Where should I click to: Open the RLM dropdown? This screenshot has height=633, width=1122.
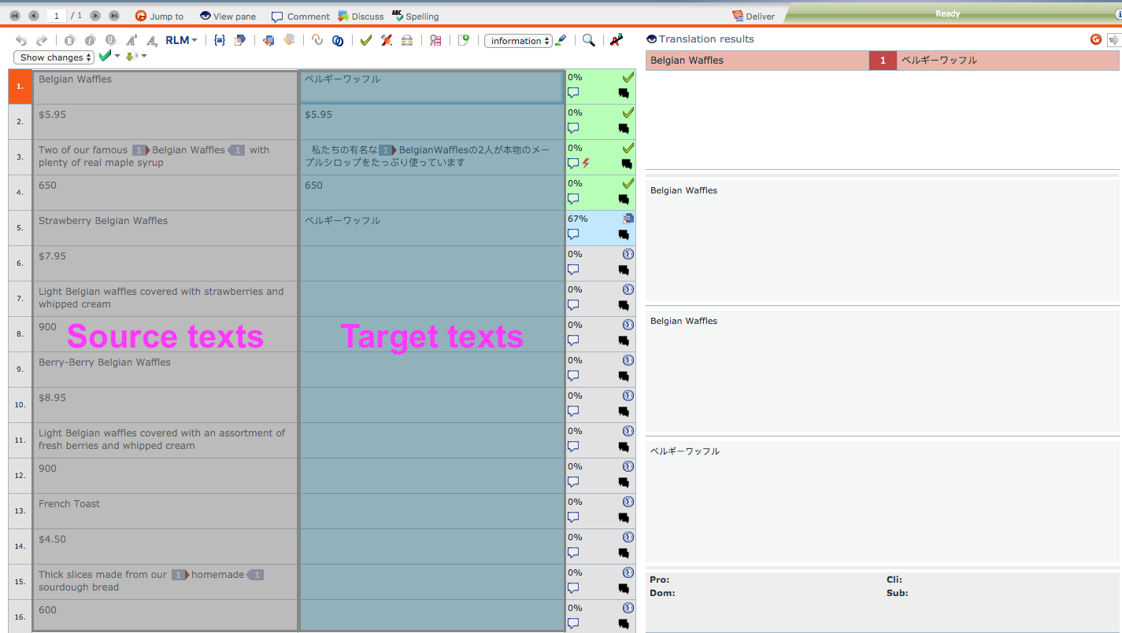click(x=181, y=40)
